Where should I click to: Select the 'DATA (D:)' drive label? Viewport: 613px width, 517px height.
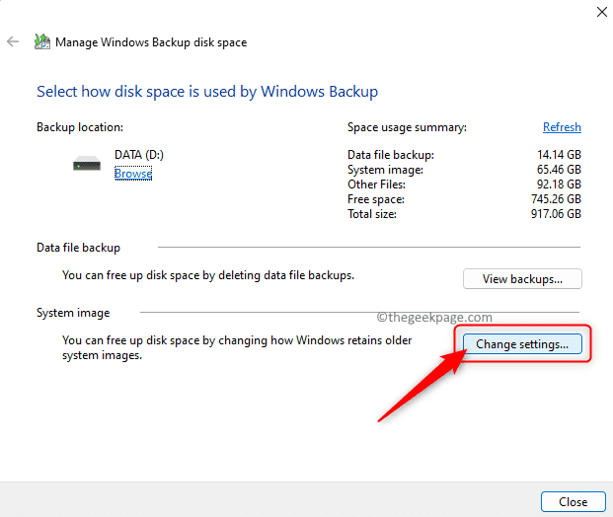(139, 155)
